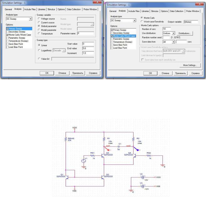Viewport: 206px width, 197px height.
Task: Switch to Libraries tab in left dialog
Action: pyautogui.click(x=42, y=9)
